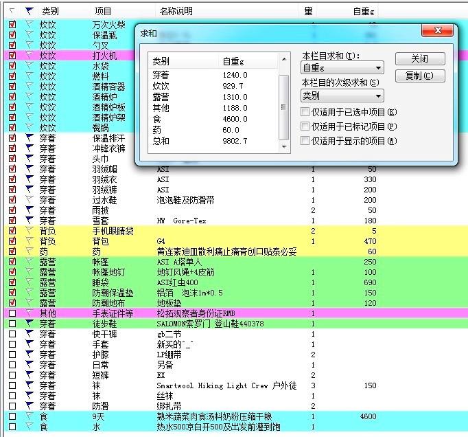Image resolution: width=468 pixels, height=437 pixels.
Task: Click the 泡泡鞋及防滑带 description cell
Action: (185, 200)
